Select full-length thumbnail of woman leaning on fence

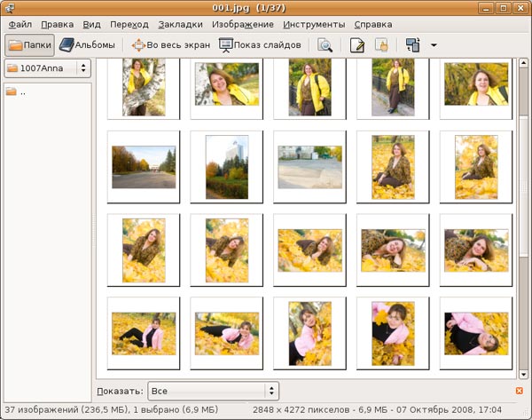point(393,88)
